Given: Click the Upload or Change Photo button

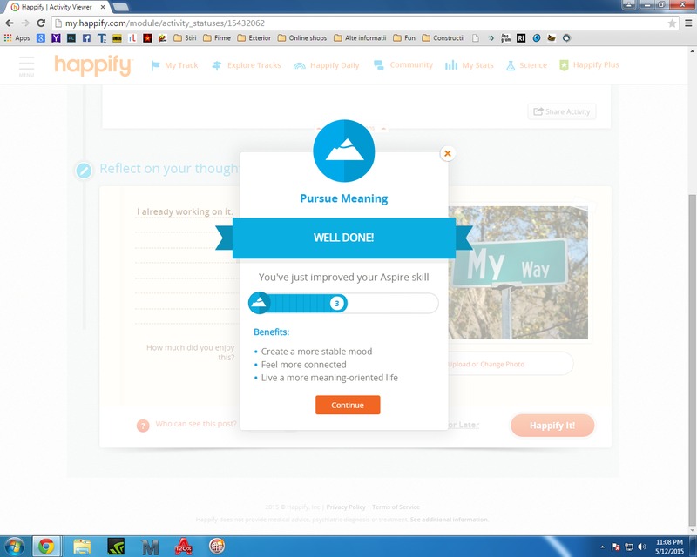Looking at the screenshot, I should pos(511,365).
